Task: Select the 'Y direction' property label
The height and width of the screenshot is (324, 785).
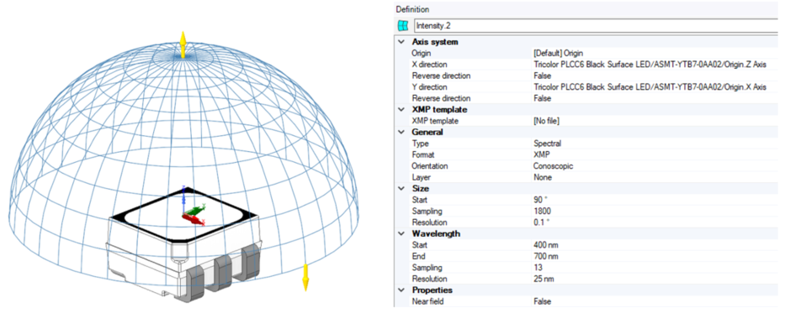Action: [x=429, y=86]
